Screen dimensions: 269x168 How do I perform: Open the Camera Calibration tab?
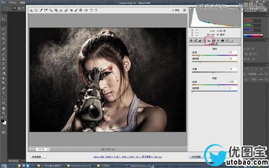[x=222, y=40]
